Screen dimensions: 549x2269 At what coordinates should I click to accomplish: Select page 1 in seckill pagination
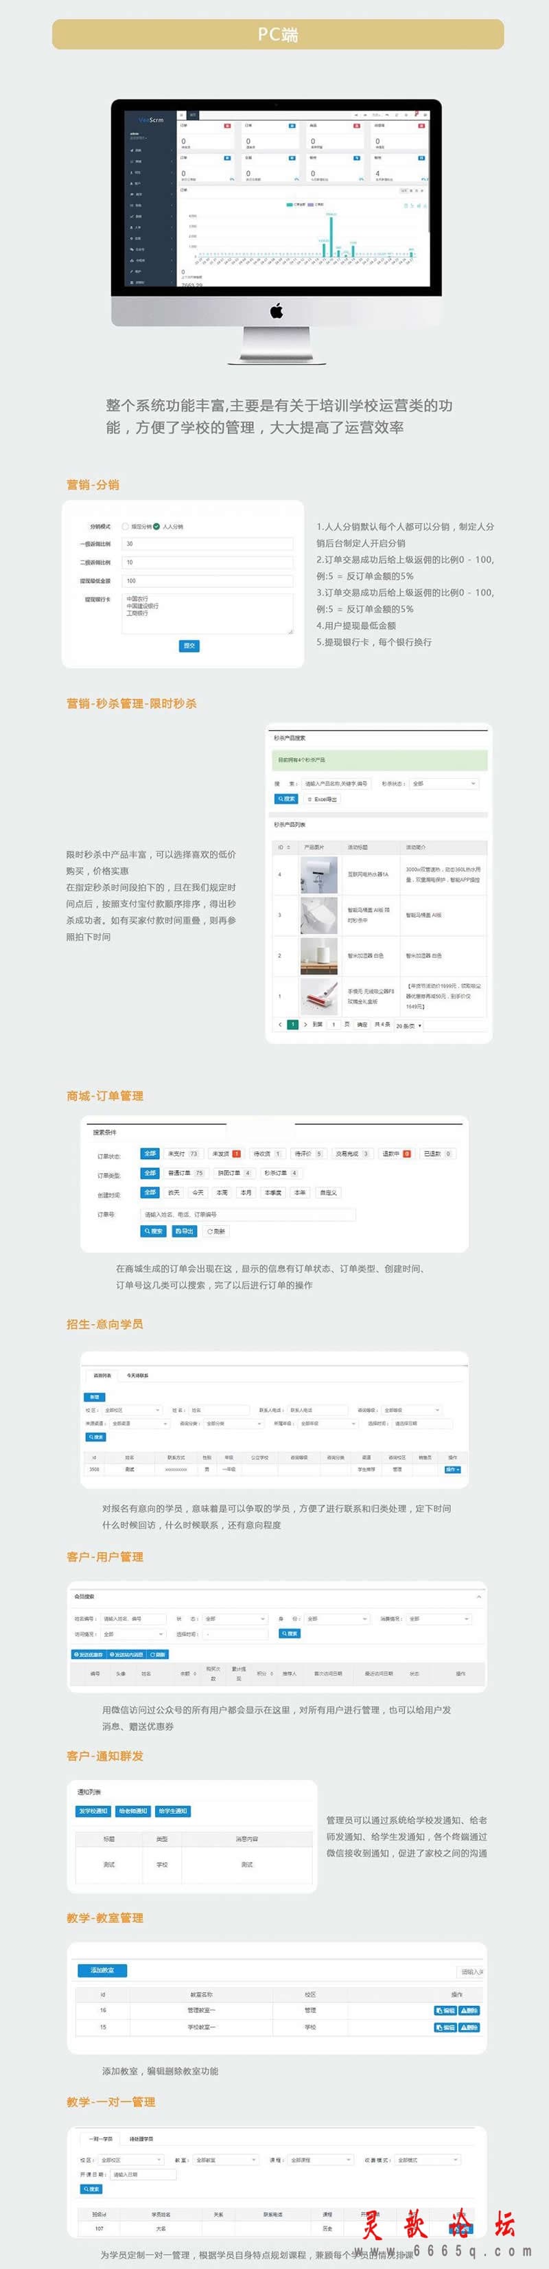coord(293,1025)
